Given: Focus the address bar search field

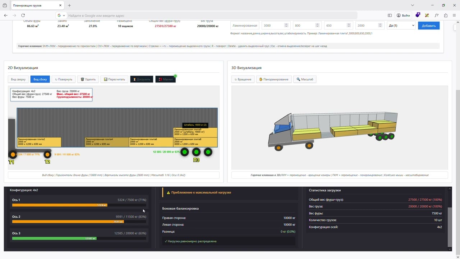Looking at the screenshot, I should point(211,15).
